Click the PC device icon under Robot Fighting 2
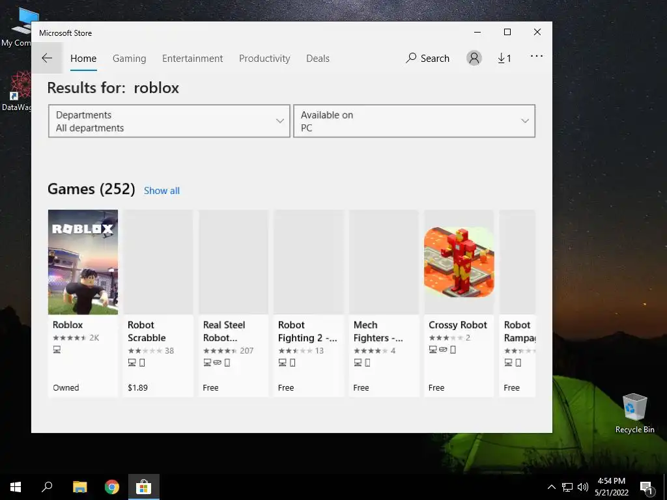The width and height of the screenshot is (667, 500). 283,363
